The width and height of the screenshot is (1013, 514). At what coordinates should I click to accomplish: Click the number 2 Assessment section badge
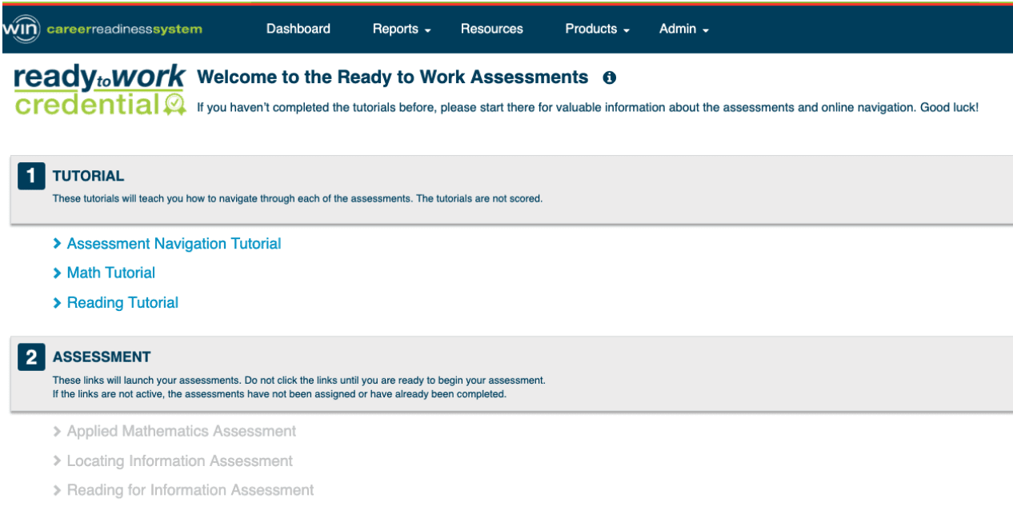click(31, 357)
